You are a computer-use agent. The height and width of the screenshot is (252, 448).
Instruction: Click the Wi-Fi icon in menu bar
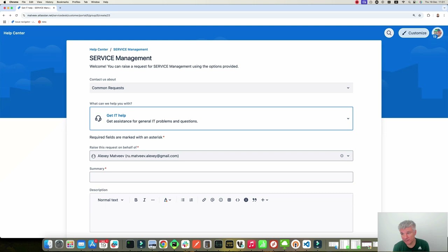point(403,2)
